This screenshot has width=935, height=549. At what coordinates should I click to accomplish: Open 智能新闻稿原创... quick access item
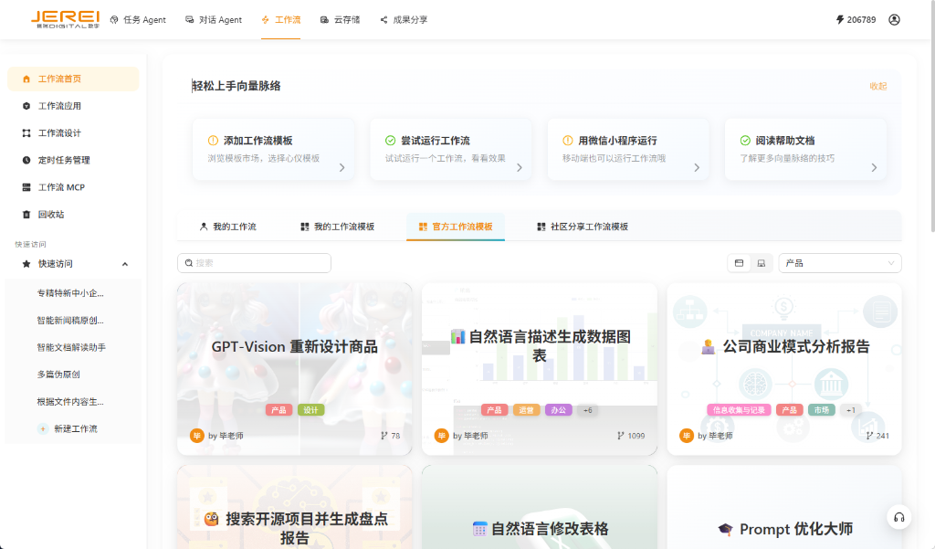point(70,321)
